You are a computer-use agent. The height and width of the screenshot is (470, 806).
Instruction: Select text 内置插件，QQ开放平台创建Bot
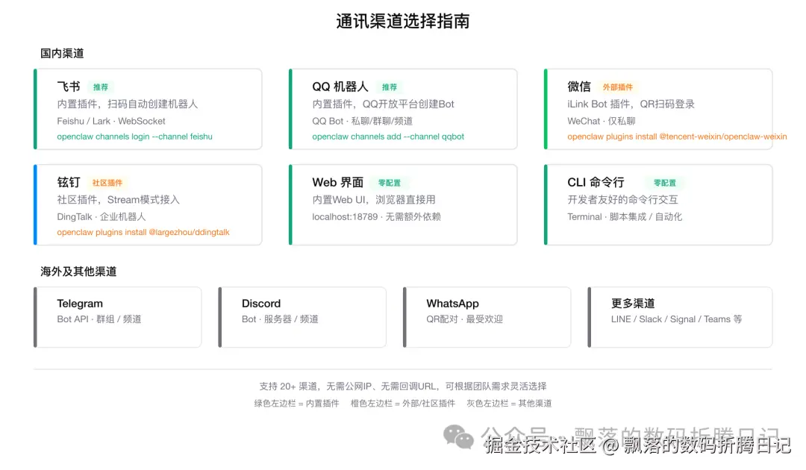pos(383,104)
